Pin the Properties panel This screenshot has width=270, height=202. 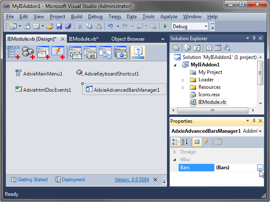254,121
